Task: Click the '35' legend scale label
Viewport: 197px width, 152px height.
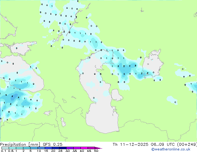Action: 75,151
